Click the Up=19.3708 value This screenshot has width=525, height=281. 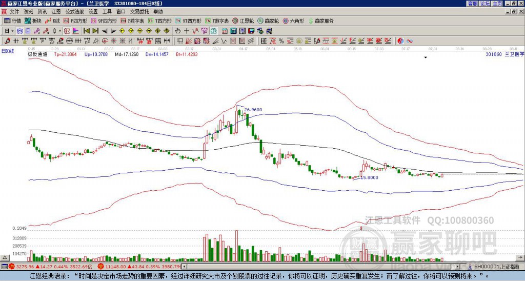96,54
